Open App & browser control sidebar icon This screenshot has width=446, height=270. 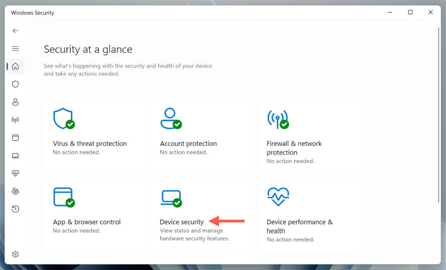tap(15, 138)
